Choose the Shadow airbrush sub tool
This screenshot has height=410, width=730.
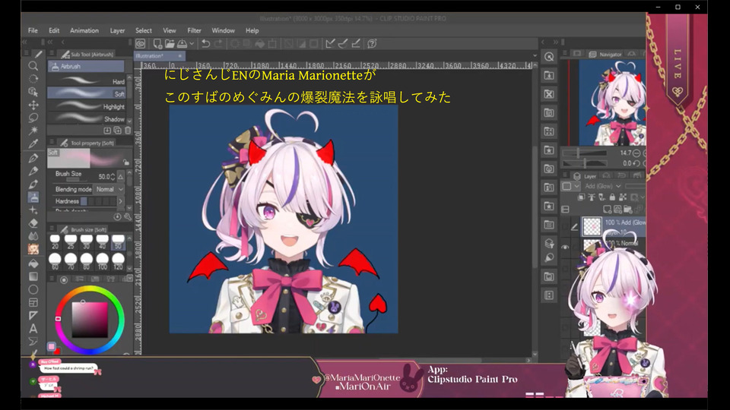(x=87, y=119)
